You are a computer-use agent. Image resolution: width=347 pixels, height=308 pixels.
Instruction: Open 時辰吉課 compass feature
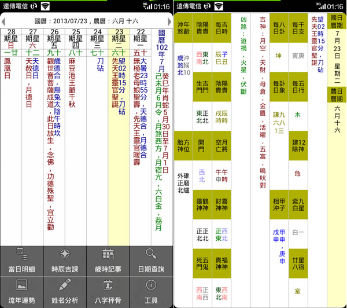[65, 261]
